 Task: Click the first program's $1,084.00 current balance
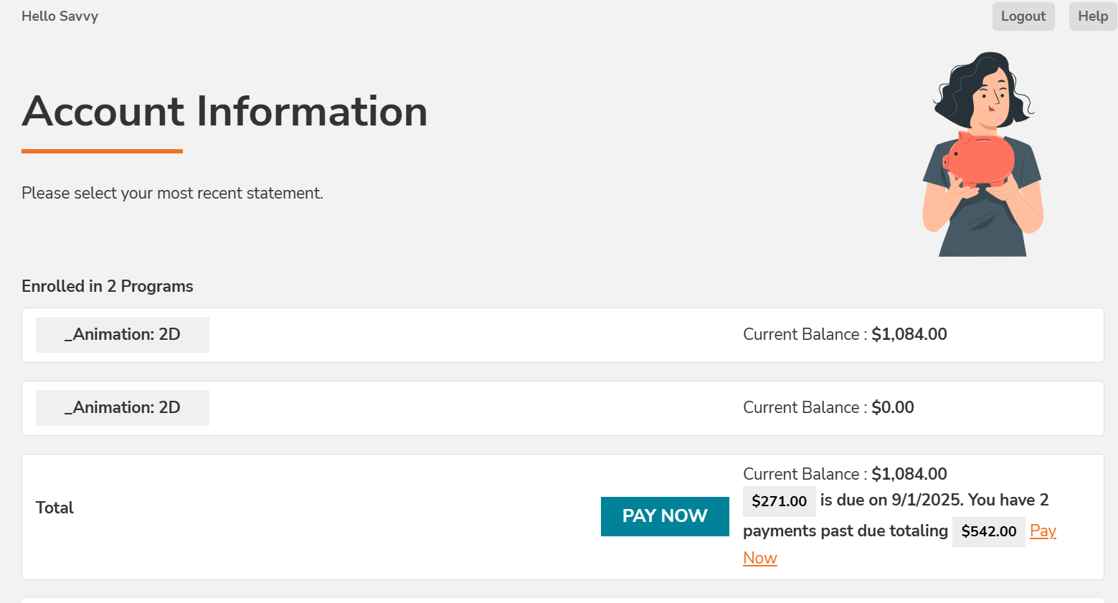pyautogui.click(x=909, y=334)
